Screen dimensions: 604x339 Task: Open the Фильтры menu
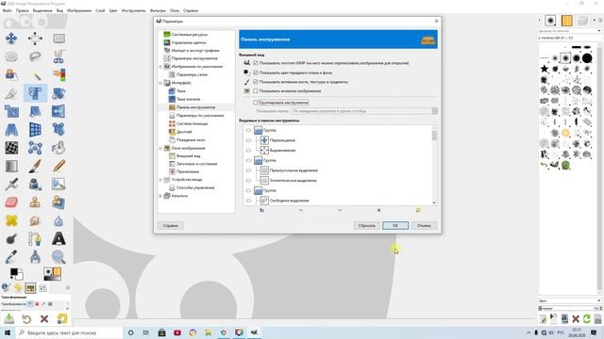158,10
